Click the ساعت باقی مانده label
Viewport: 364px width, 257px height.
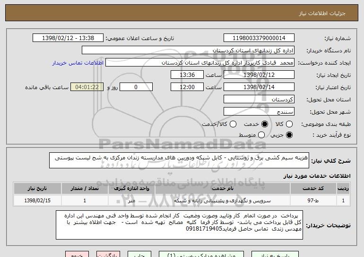[x=47, y=87]
